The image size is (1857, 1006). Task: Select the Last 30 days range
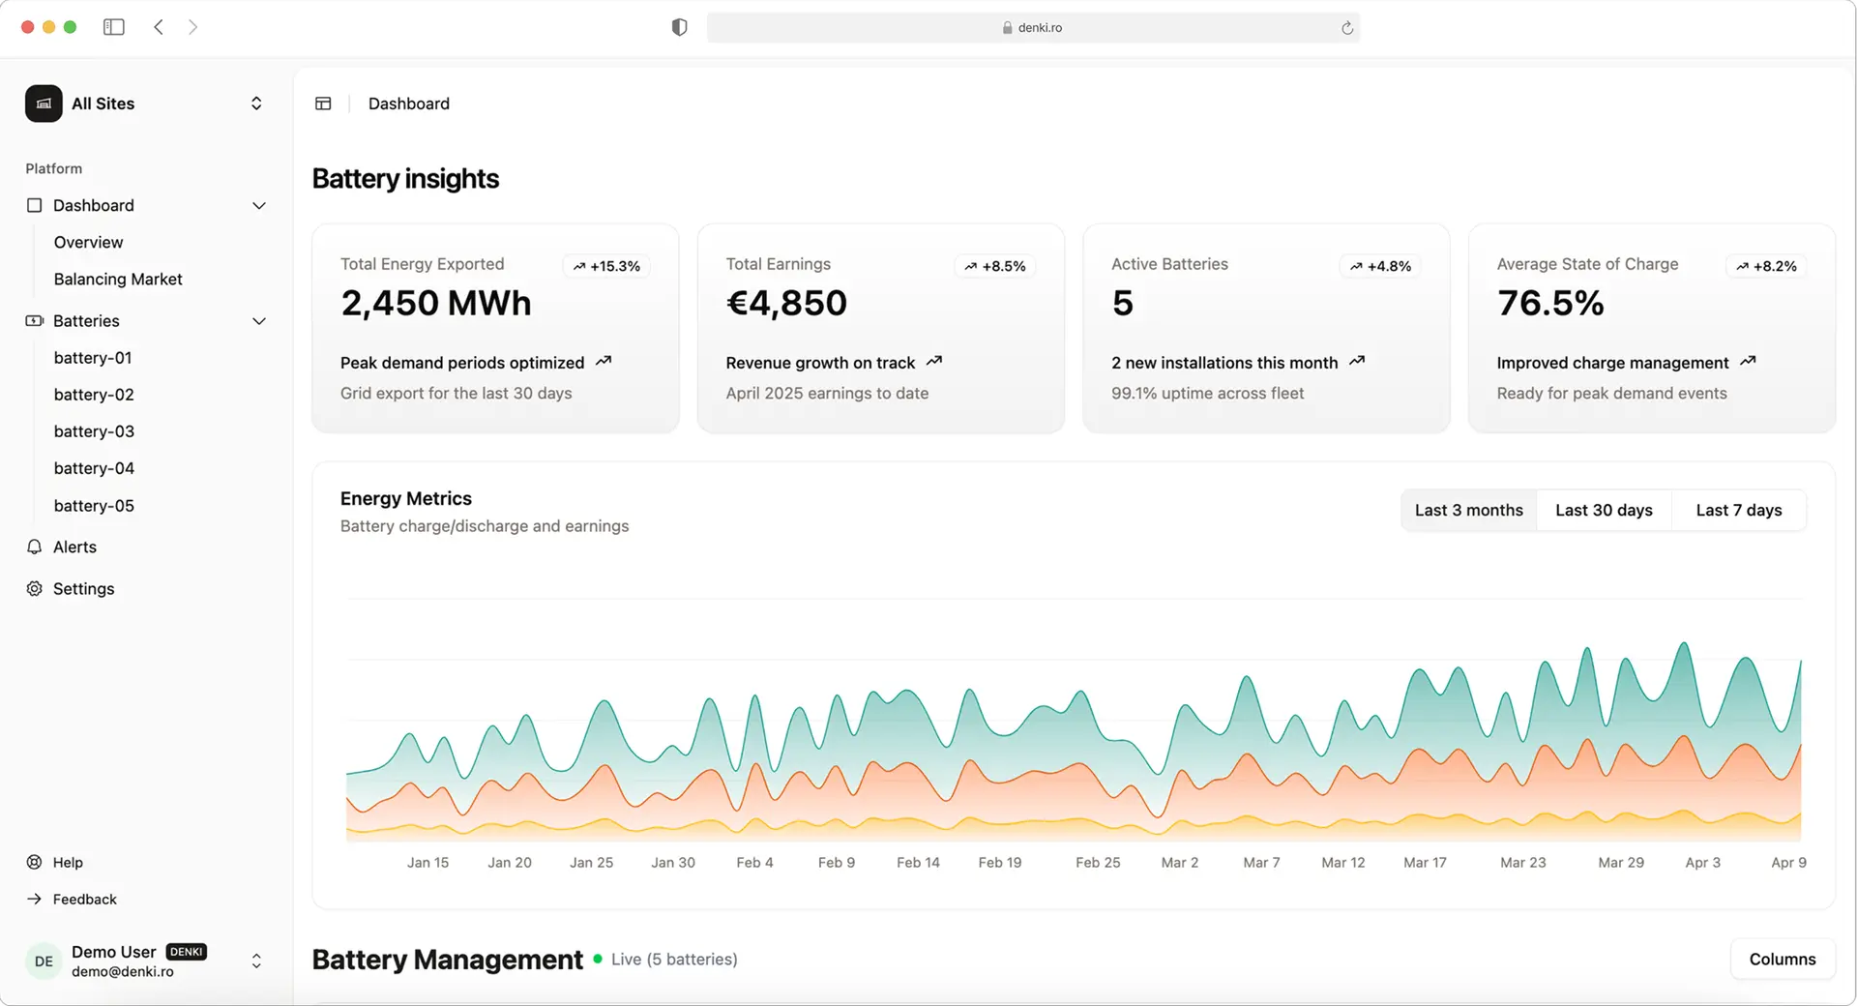point(1604,510)
